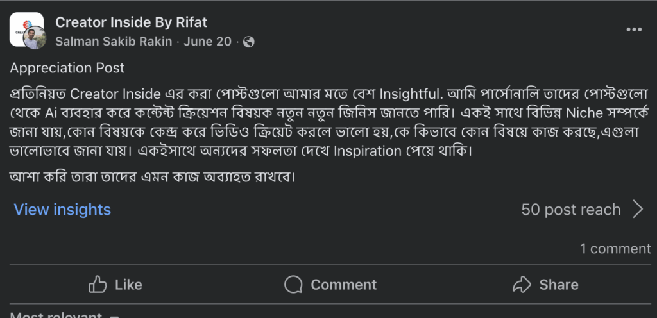The height and width of the screenshot is (318, 657).
Task: Visit Salman Sakib Rakin's profile name
Action: point(115,42)
